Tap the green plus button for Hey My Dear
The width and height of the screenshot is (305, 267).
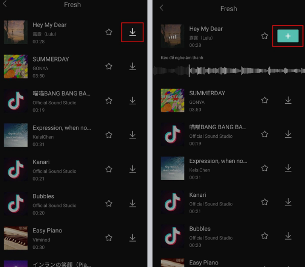288,36
